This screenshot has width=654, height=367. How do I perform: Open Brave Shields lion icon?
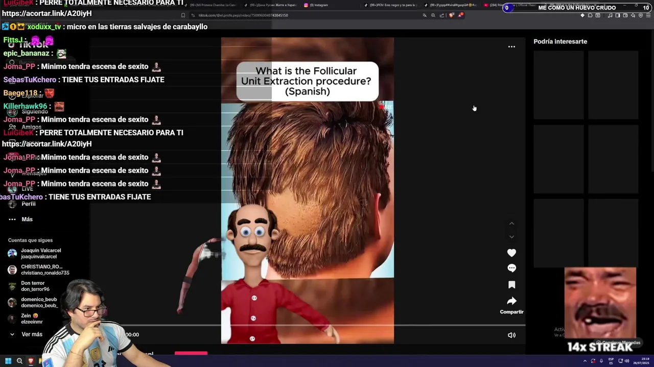(x=451, y=15)
